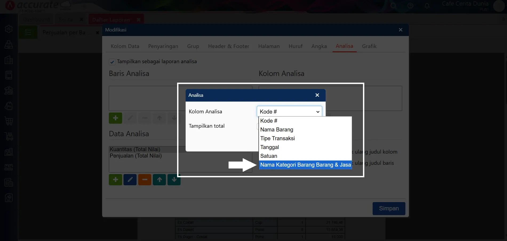
Task: Click orange remove button under Data Analisa
Action: [x=145, y=180]
